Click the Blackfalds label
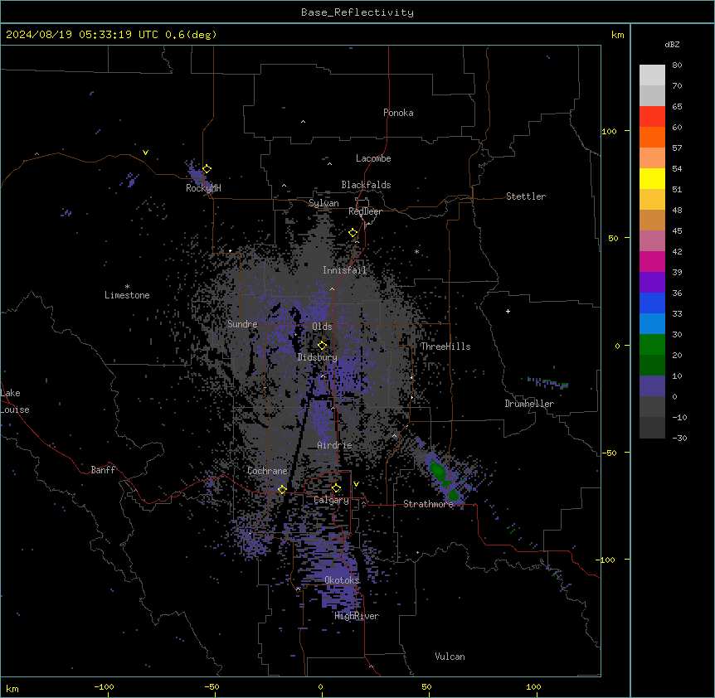The height and width of the screenshot is (698, 715). click(x=366, y=185)
